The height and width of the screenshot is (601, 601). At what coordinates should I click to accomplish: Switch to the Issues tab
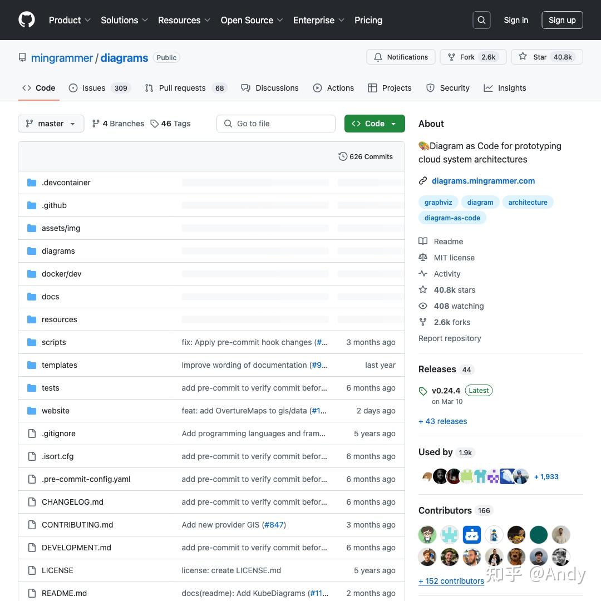point(93,87)
